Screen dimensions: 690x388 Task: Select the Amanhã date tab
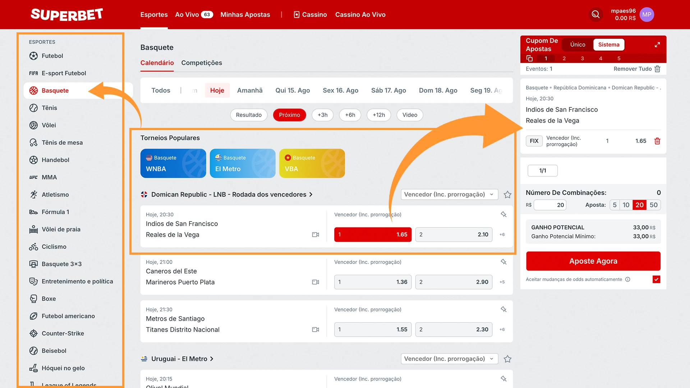click(x=250, y=91)
